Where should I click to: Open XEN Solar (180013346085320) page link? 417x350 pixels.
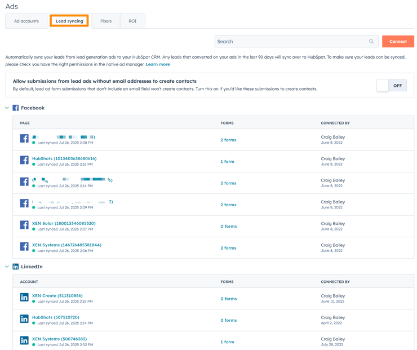64,223
